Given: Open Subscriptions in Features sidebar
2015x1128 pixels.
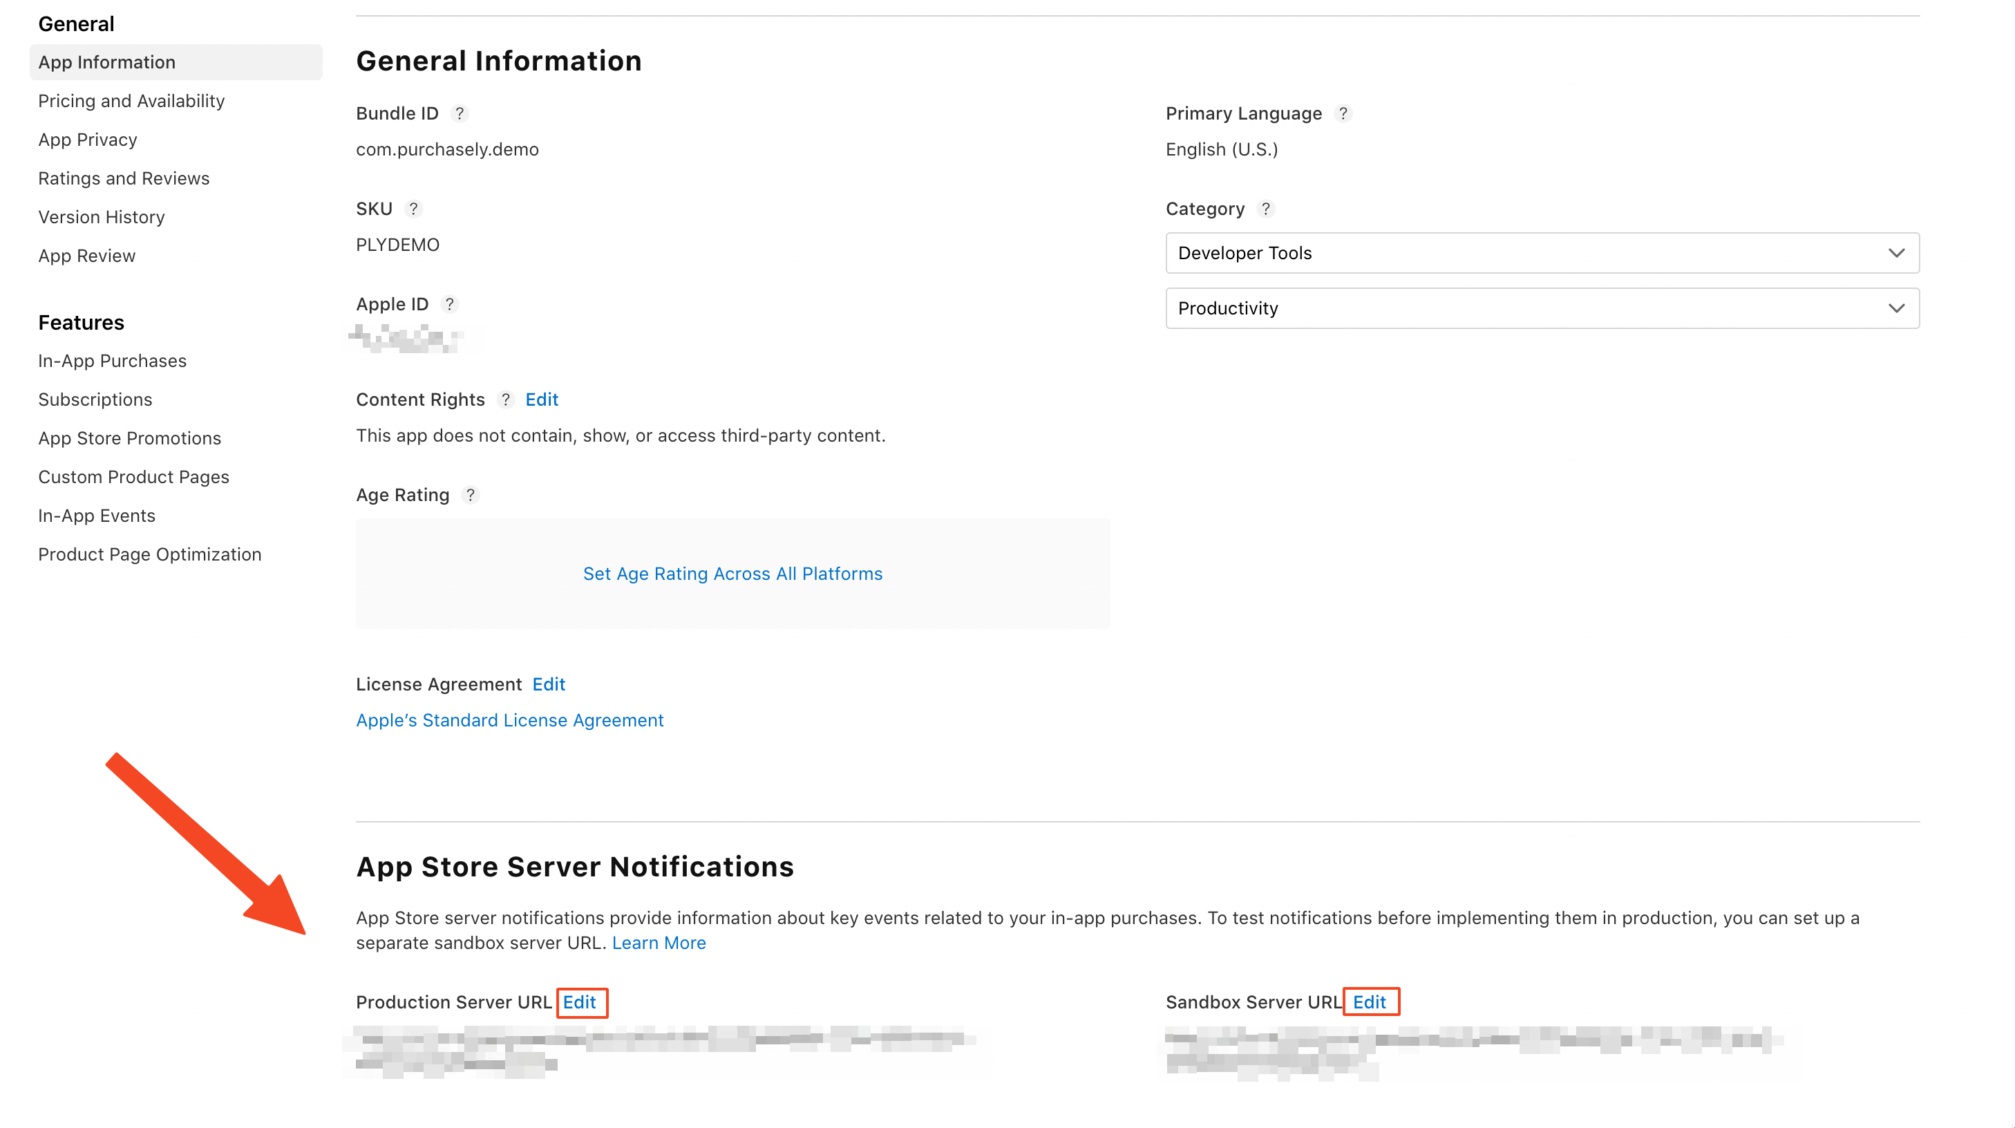Looking at the screenshot, I should pos(95,399).
